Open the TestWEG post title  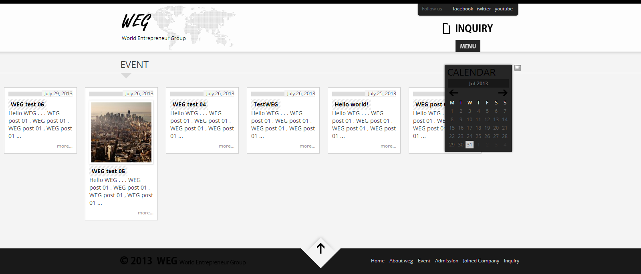point(266,104)
